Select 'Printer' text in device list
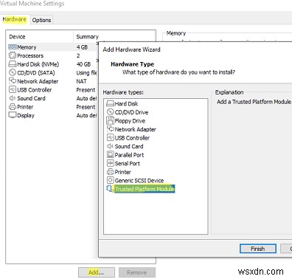 pyautogui.click(x=25, y=107)
